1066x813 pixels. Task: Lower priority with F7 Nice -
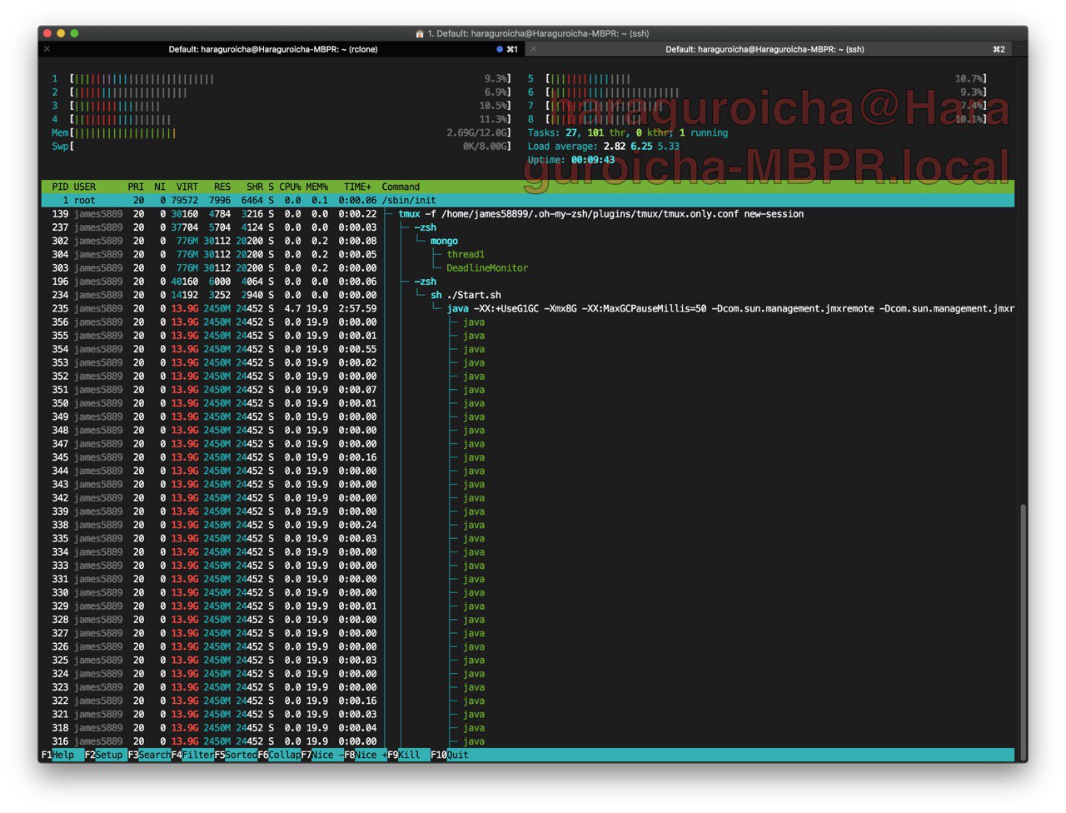click(322, 755)
